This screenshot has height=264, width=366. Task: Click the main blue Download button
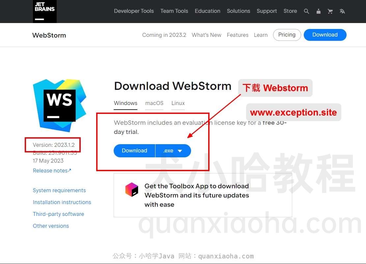point(134,151)
